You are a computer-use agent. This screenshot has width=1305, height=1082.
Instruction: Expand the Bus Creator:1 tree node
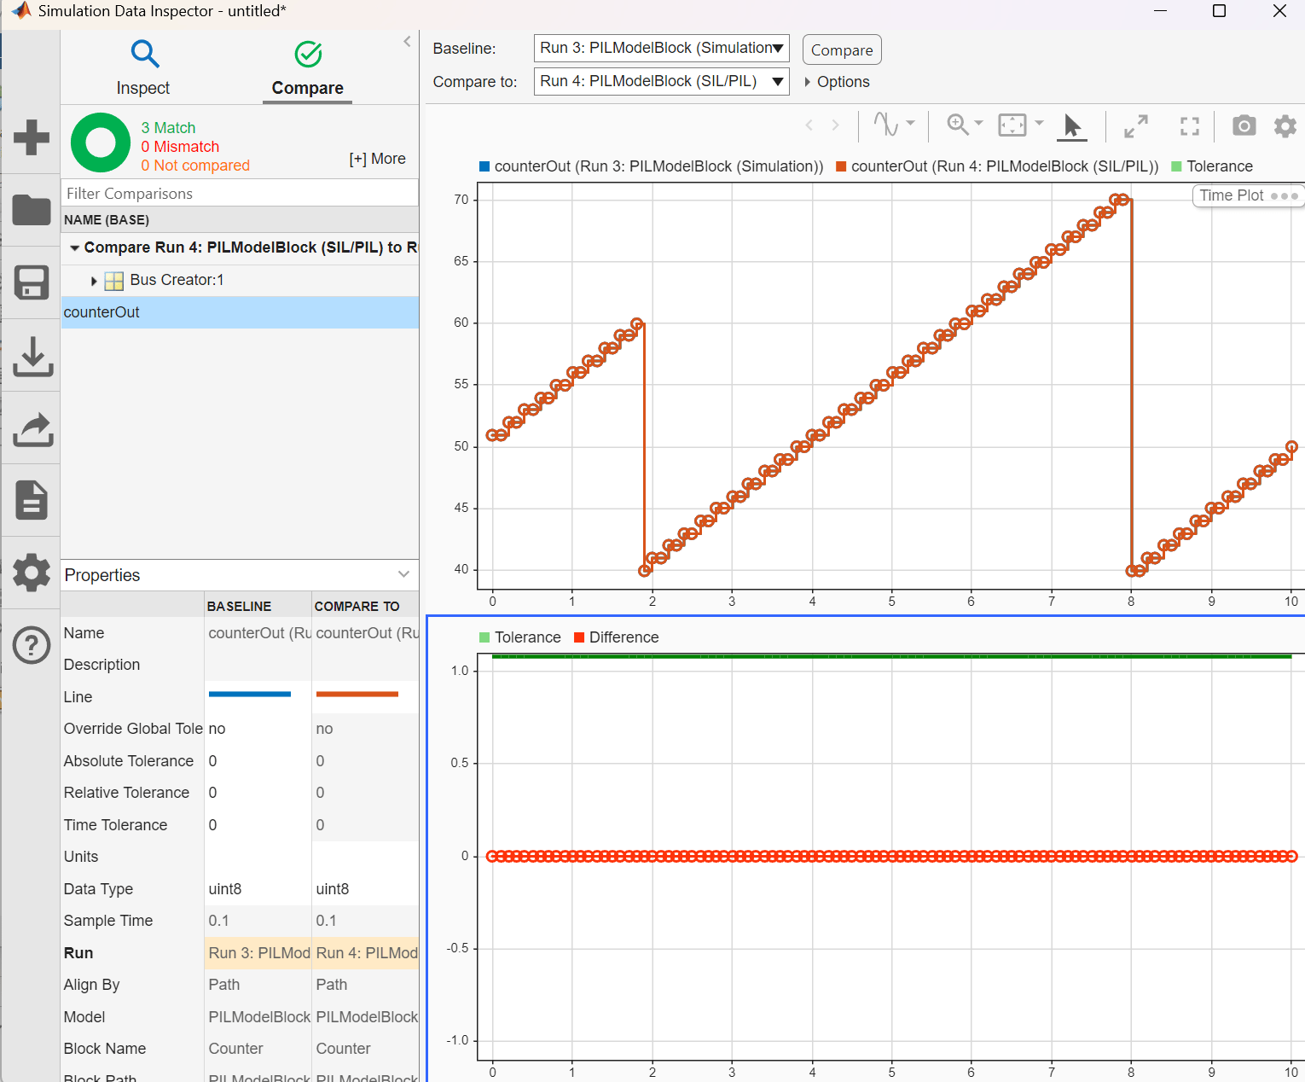(94, 281)
